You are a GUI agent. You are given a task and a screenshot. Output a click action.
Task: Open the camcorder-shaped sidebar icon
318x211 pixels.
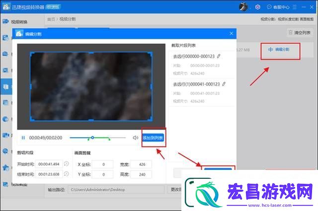tap(5, 135)
